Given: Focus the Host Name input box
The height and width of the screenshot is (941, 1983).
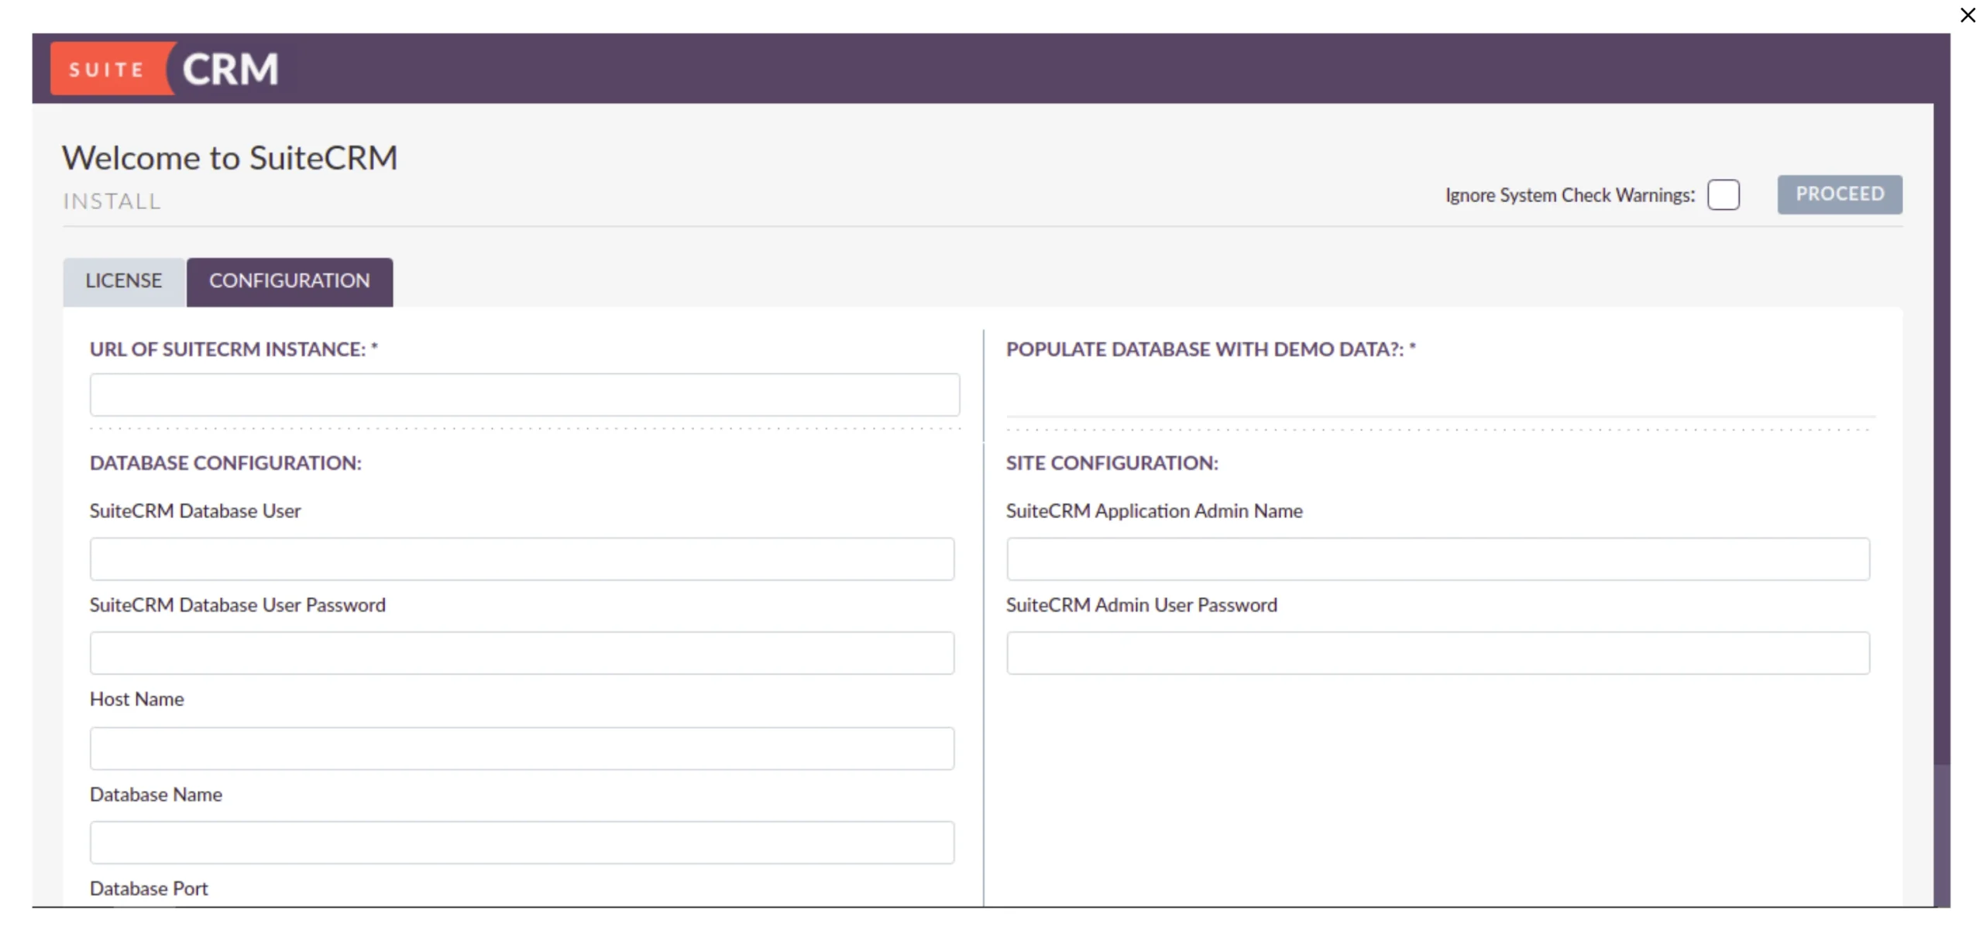Looking at the screenshot, I should pyautogui.click(x=522, y=748).
